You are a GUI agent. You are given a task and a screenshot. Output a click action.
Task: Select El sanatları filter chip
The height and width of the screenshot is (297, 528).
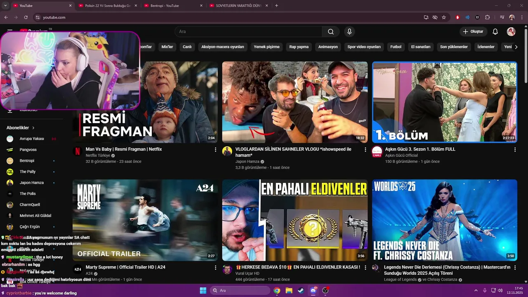[421, 47]
